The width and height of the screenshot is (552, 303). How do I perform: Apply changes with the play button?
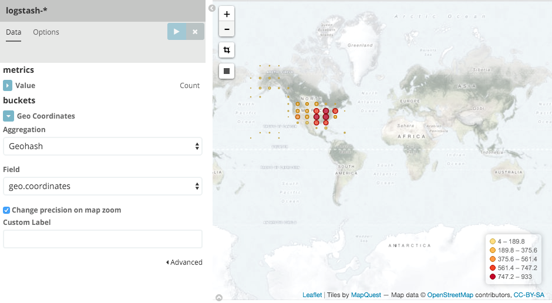[177, 32]
